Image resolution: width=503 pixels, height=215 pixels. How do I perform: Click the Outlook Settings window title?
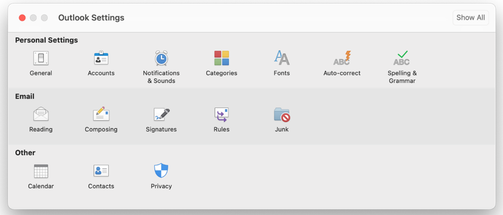point(91,18)
